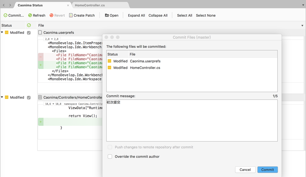Viewport: 306px width, 177px height.
Task: Click the blue Commit button
Action: coord(267,170)
